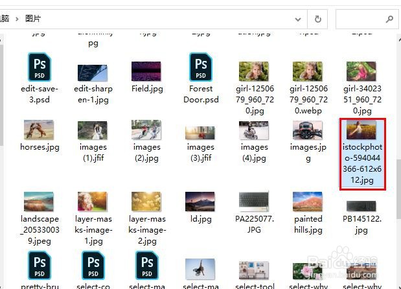Select the painted hills.jpg thumbnail
Image resolution: width=401 pixels, height=289 pixels.
click(x=308, y=202)
